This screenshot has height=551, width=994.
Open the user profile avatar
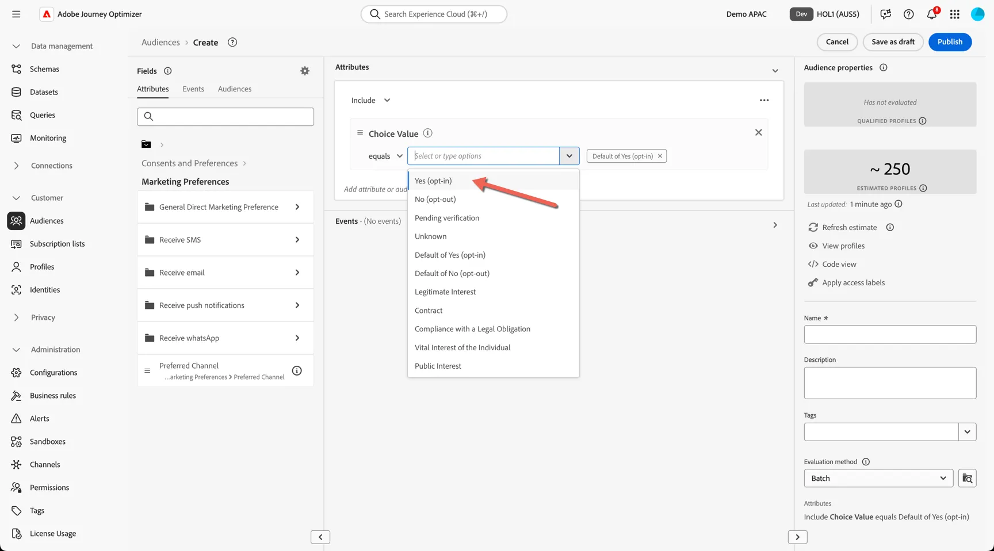(x=978, y=14)
